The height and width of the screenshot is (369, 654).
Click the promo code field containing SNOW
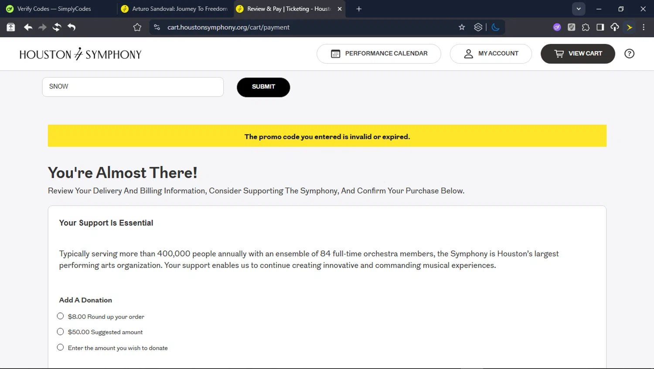pos(133,87)
